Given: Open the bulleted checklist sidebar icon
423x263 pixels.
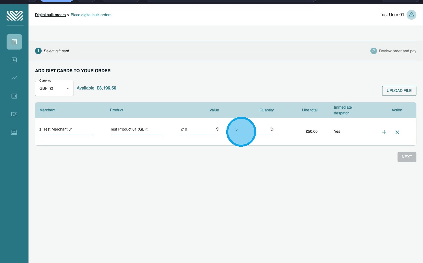Looking at the screenshot, I should [14, 60].
